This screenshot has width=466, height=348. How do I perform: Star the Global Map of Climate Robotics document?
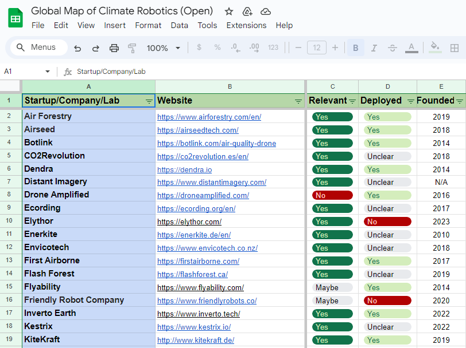coord(228,11)
